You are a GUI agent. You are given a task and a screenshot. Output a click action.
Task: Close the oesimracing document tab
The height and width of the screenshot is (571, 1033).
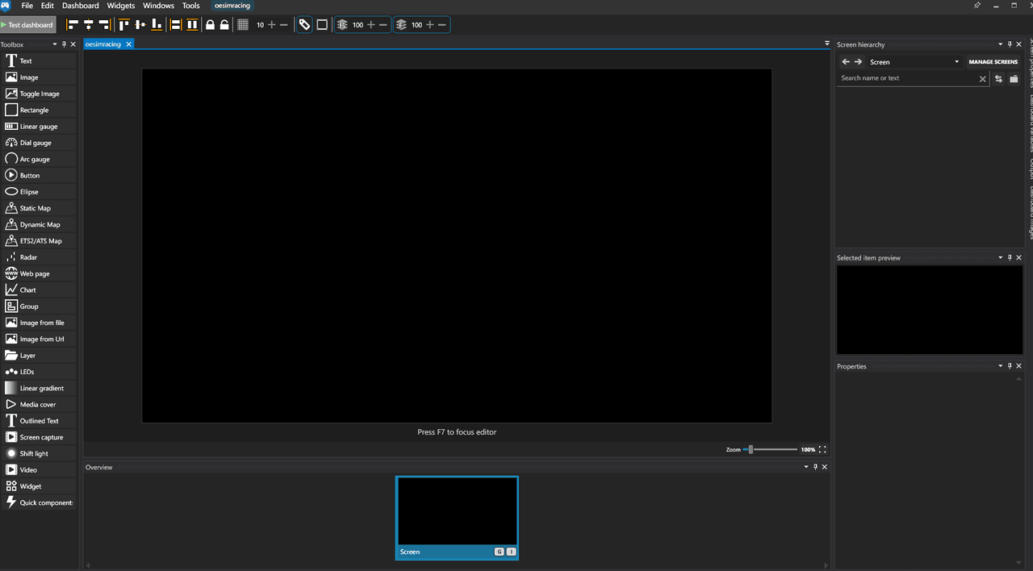pyautogui.click(x=128, y=44)
